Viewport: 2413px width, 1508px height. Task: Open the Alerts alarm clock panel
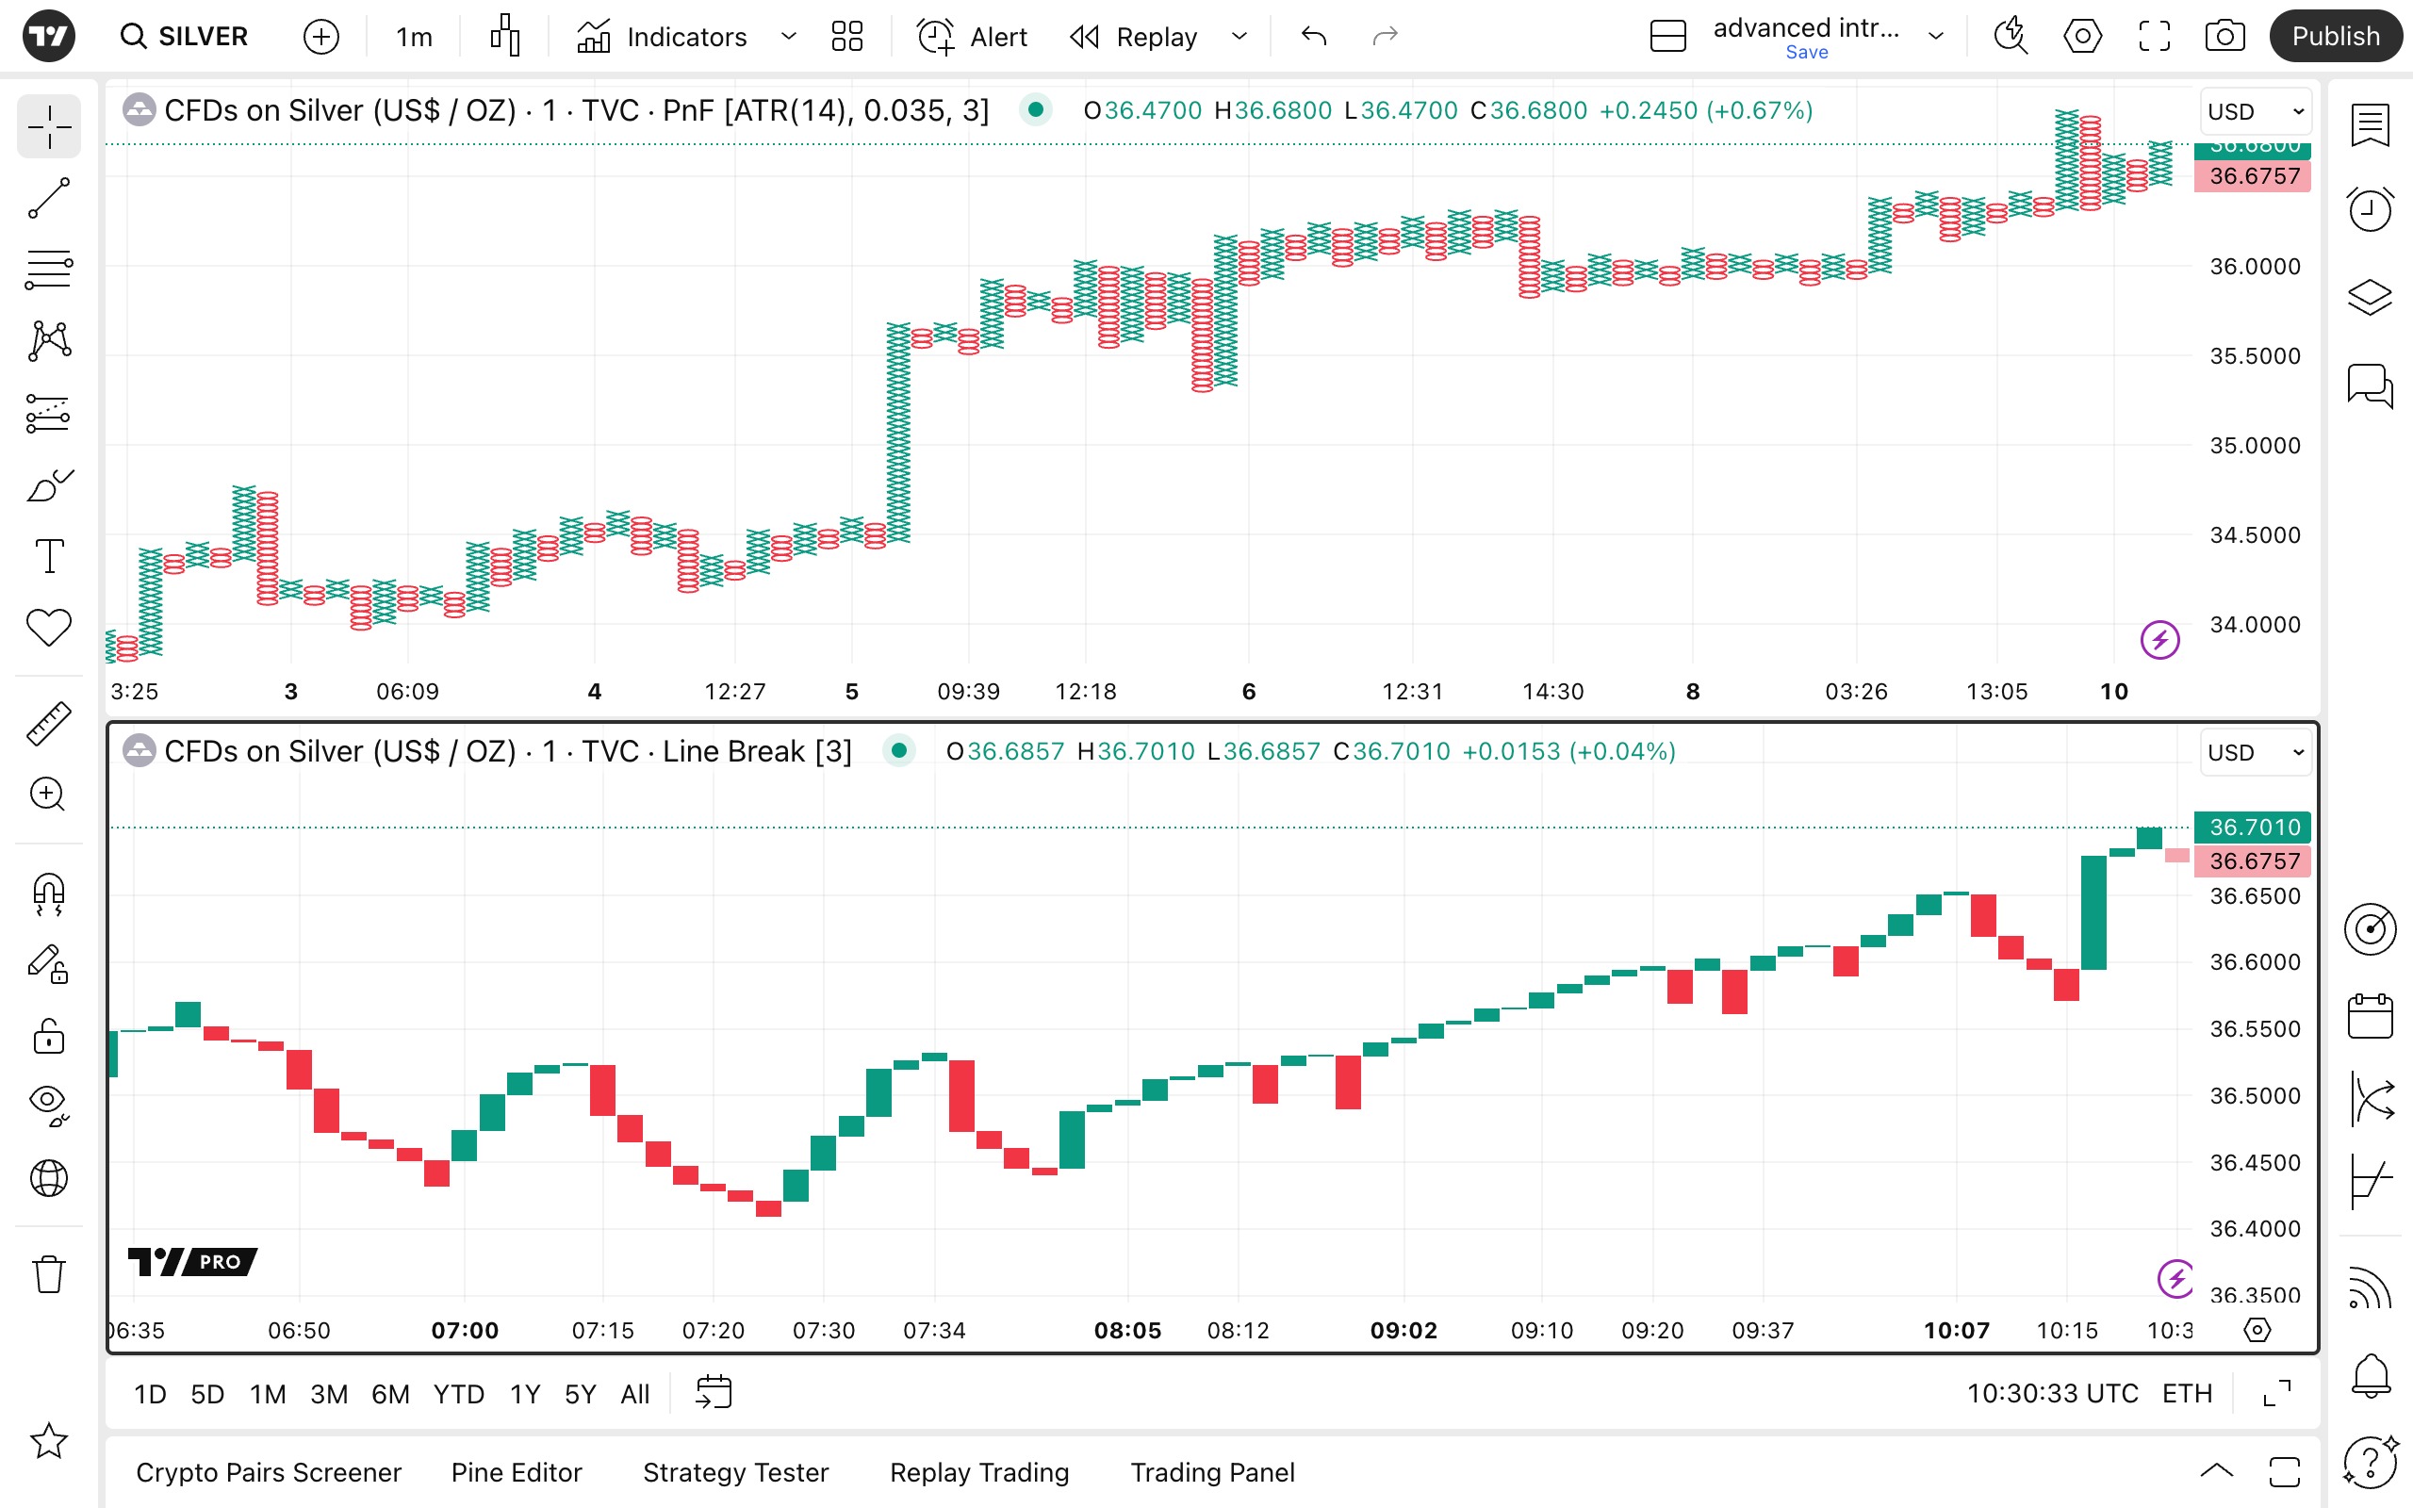coord(2369,209)
